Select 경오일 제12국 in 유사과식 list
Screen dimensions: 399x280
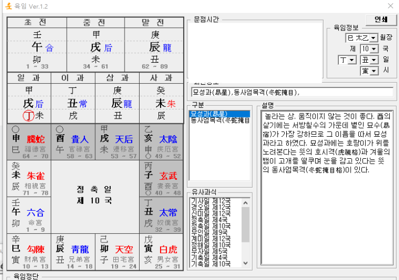211,208
